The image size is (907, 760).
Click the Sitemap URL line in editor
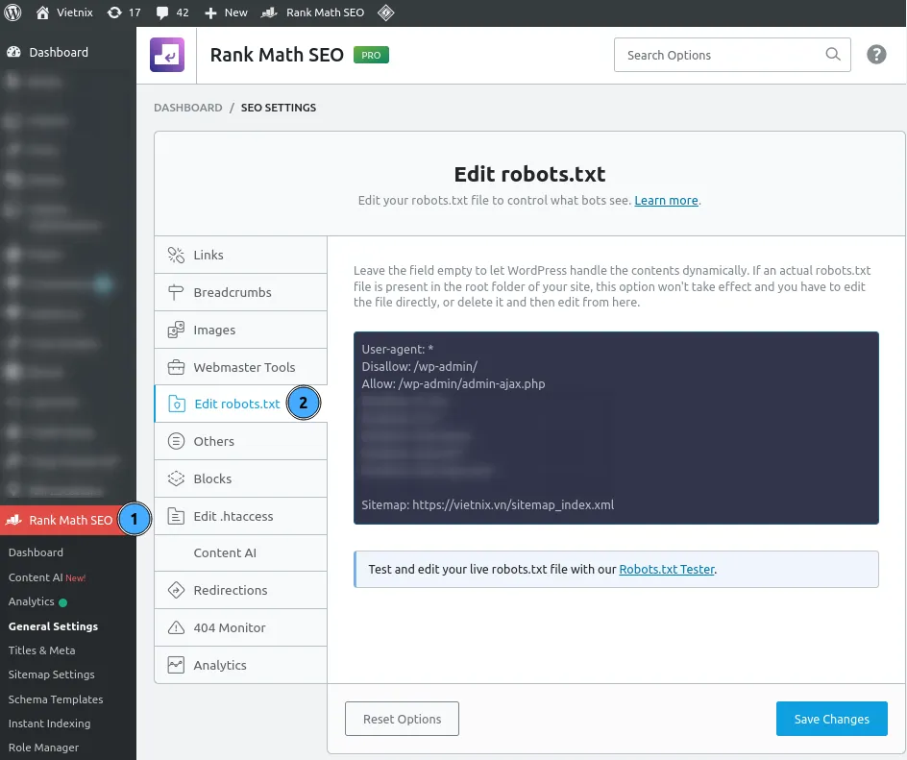[x=488, y=505]
